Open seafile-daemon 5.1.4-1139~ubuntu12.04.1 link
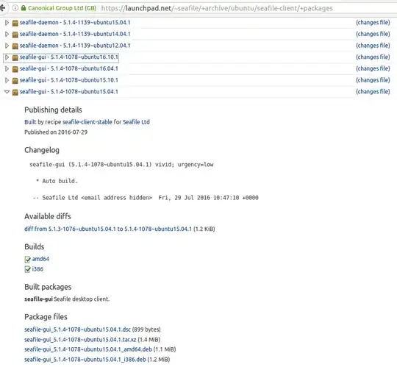The width and height of the screenshot is (397, 367). 75,46
